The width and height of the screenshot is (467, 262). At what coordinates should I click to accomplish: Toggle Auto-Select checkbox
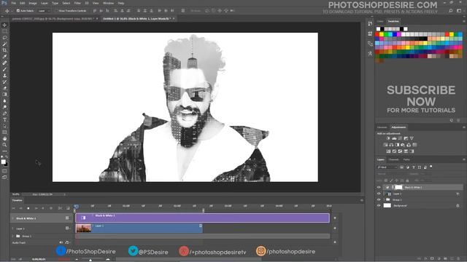[x=18, y=11]
